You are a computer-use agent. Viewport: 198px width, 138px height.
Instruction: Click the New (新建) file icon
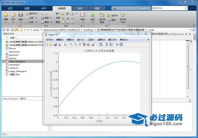[6, 14]
